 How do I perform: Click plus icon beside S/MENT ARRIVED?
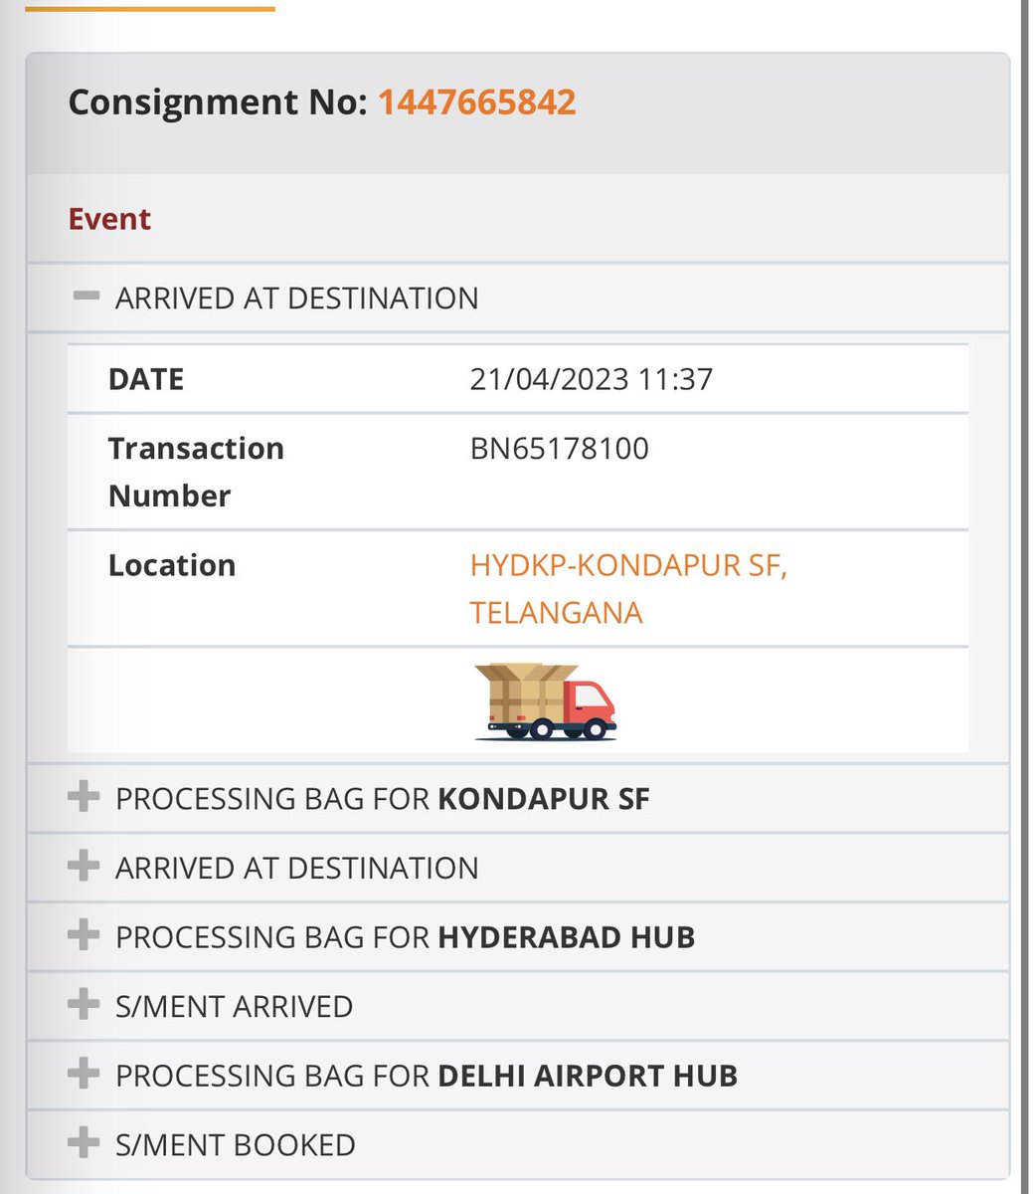tap(84, 1004)
